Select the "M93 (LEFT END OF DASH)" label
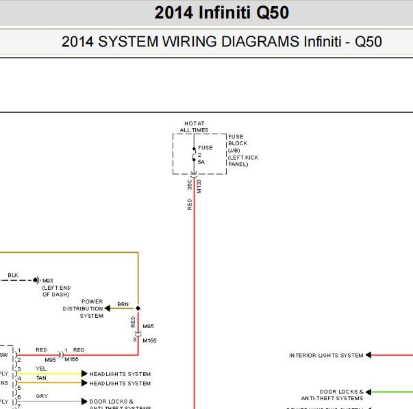413x409 pixels. tap(56, 288)
